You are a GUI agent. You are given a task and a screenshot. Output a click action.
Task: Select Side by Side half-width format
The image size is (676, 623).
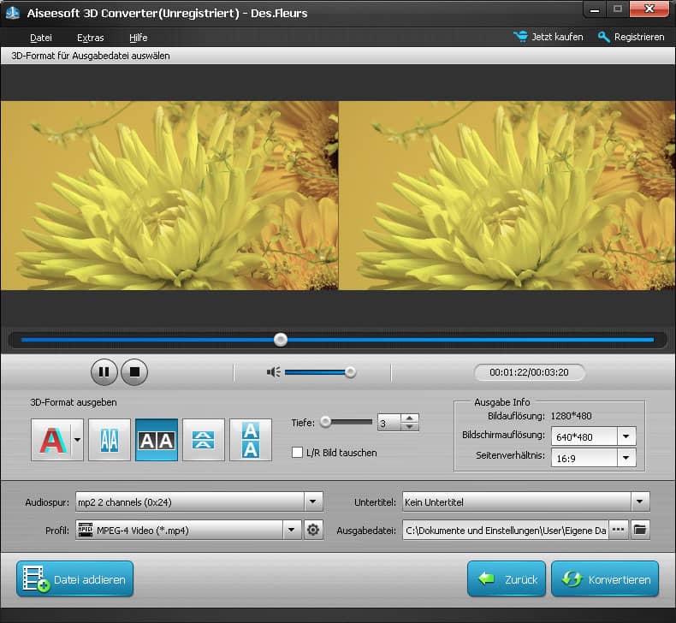[x=110, y=440]
